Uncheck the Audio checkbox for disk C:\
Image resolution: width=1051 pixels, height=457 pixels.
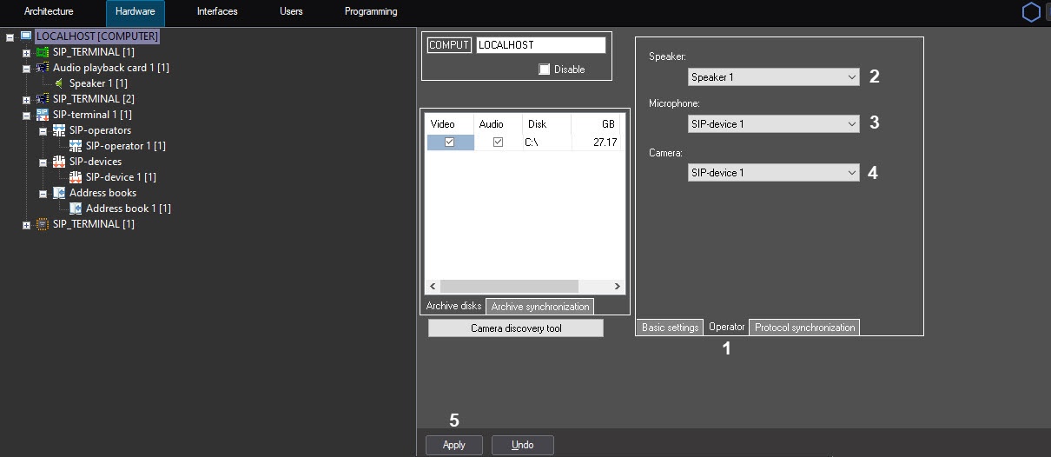click(498, 142)
